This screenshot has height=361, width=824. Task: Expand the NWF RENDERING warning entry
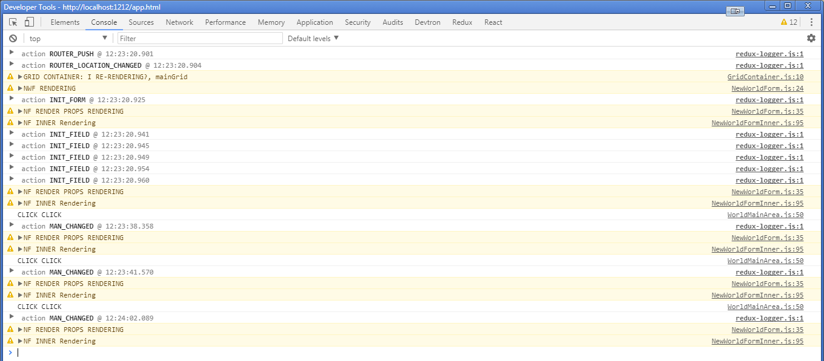(20, 88)
